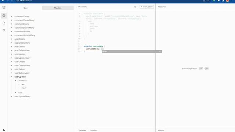Image resolution: width=235 pixels, height=132 pixels.
Task: Click the prettify icon in Document header
Action: [x=135, y=7]
